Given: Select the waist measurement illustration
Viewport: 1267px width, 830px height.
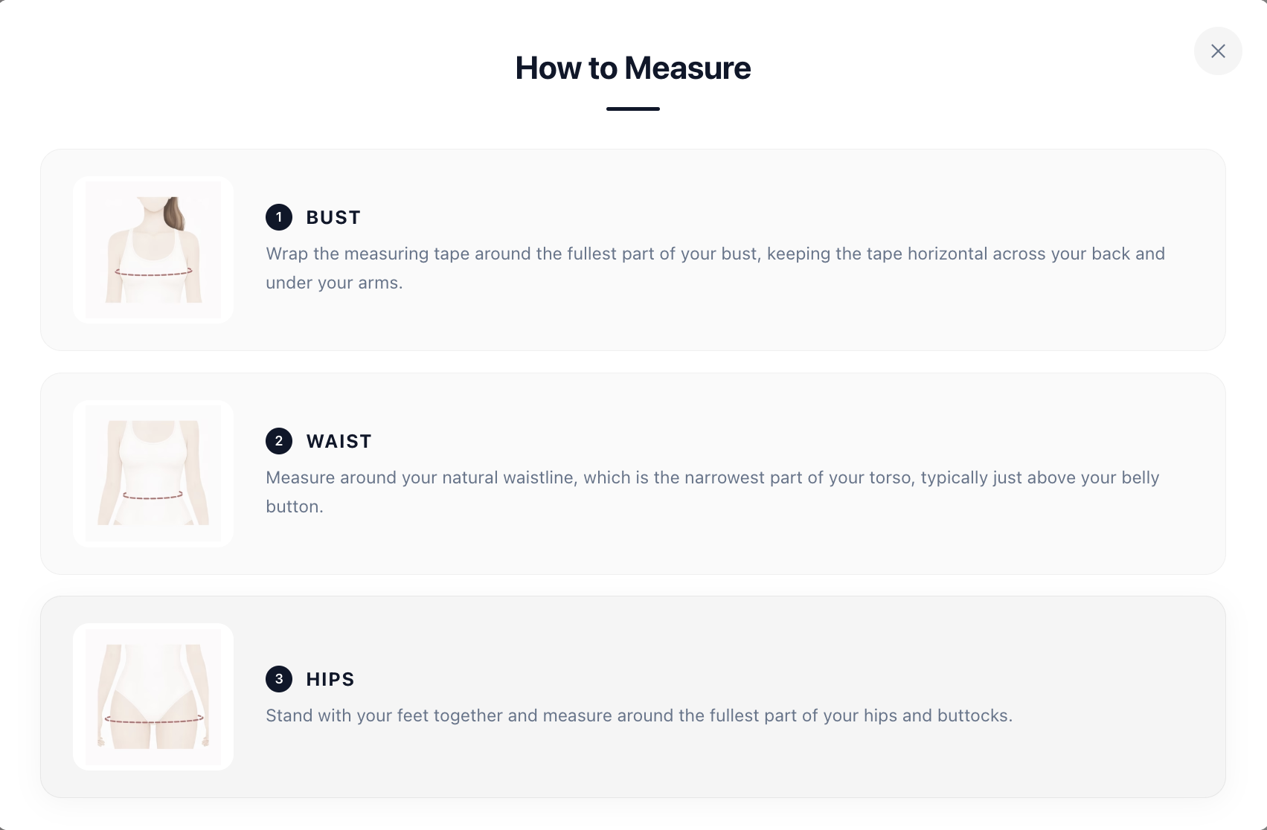Looking at the screenshot, I should tap(153, 473).
